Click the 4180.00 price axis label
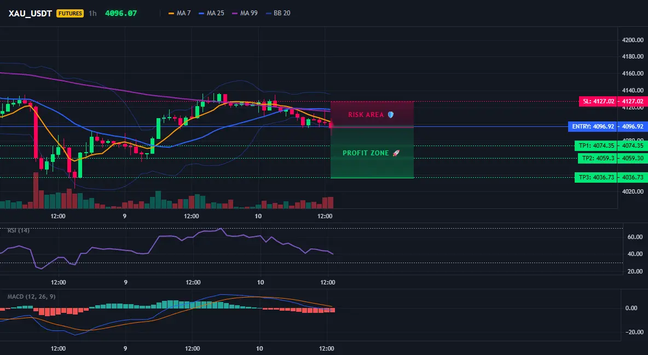Screen dimensions: 648x355 pyautogui.click(x=633, y=57)
